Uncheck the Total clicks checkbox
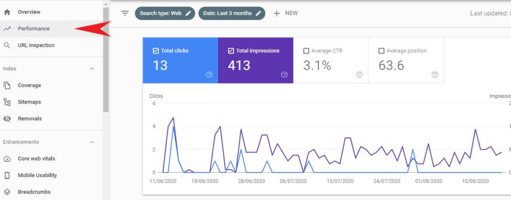The image size is (511, 200). point(156,51)
